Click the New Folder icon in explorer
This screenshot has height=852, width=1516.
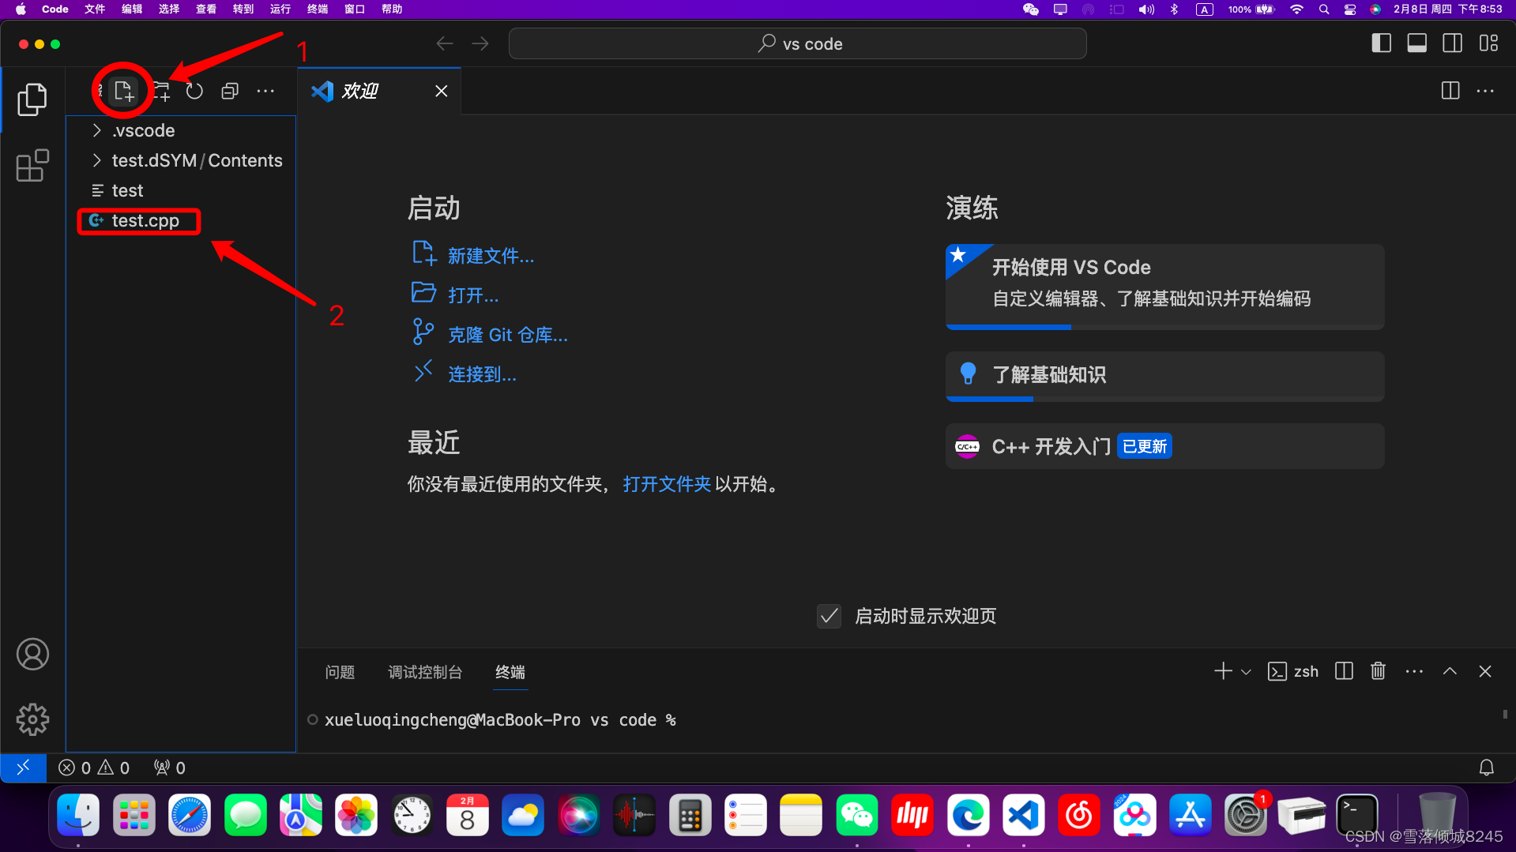point(161,91)
